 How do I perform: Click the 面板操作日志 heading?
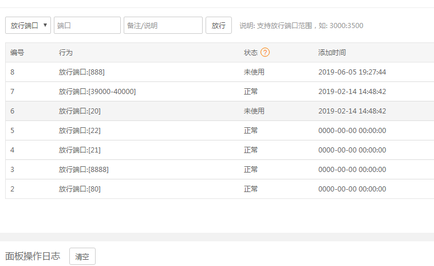point(33,256)
